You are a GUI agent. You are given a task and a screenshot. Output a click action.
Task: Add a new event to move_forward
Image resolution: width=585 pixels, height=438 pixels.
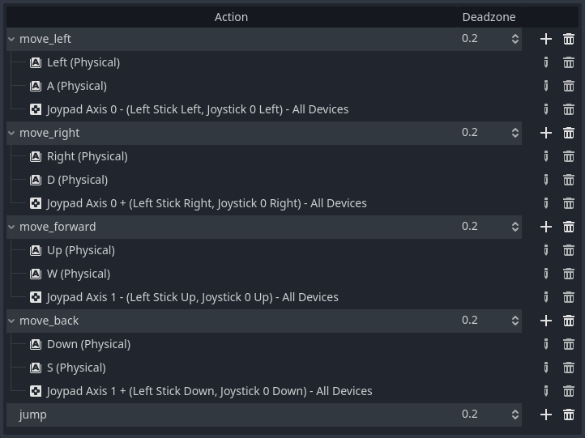(546, 227)
